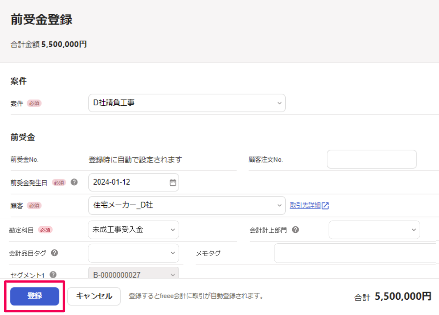This screenshot has width=439, height=315.
Task: Click the キャンセル button
Action: pyautogui.click(x=94, y=296)
